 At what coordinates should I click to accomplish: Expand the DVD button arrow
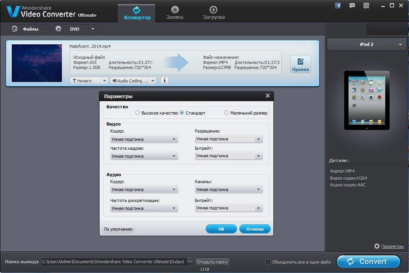coord(93,29)
